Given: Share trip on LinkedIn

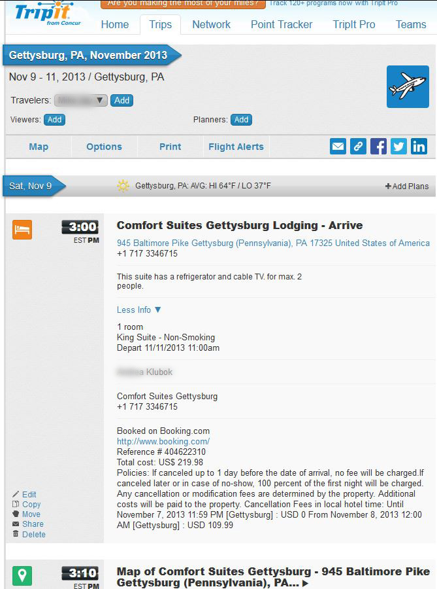Looking at the screenshot, I should pyautogui.click(x=419, y=147).
